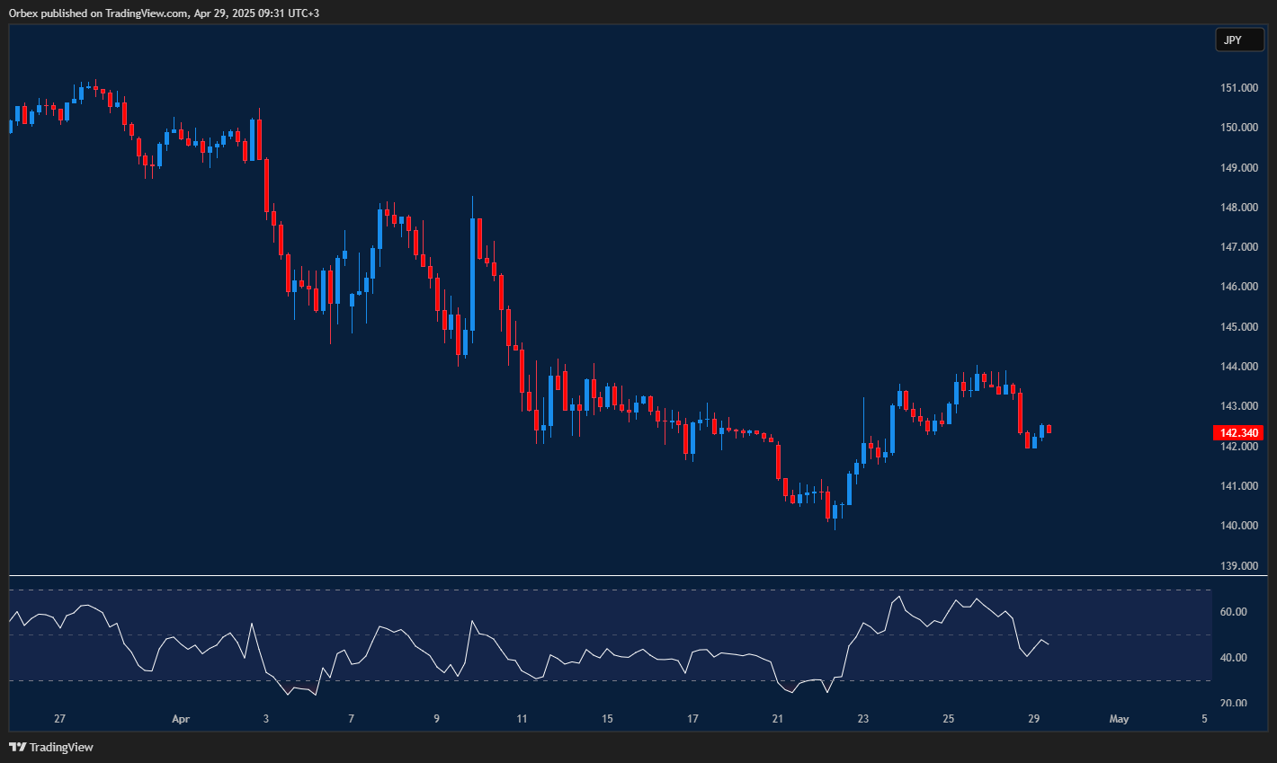Open the May label on the time axis
Image resolution: width=1277 pixels, height=763 pixels.
click(x=1119, y=719)
